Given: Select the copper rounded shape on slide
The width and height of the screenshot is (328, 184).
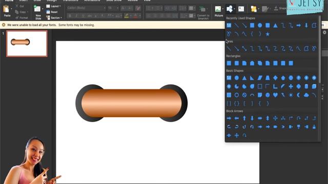Looking at the screenshot, I should (x=131, y=103).
